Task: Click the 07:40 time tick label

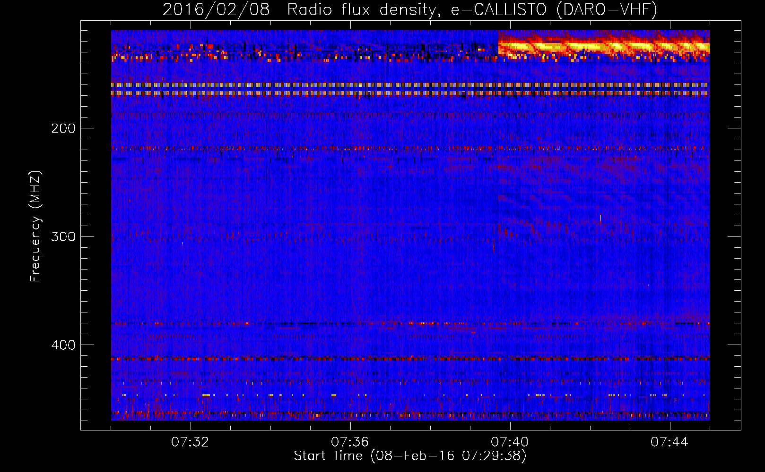Action: pos(510,442)
